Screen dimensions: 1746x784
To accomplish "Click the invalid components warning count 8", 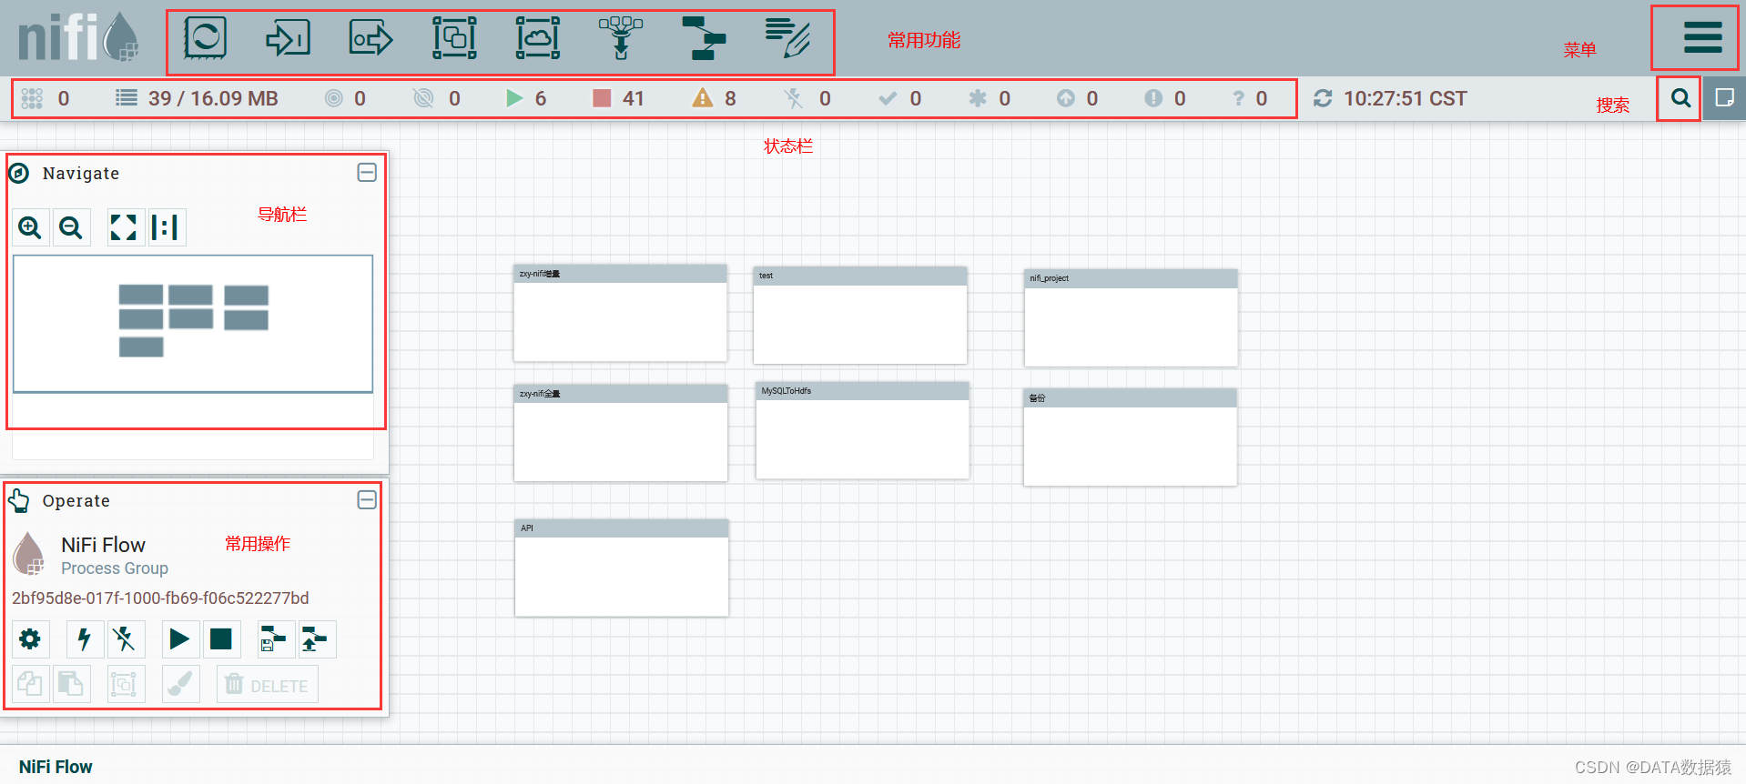I will pyautogui.click(x=715, y=98).
